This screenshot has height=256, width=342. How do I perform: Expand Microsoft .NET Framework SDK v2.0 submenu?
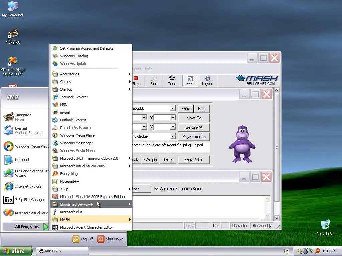92,158
